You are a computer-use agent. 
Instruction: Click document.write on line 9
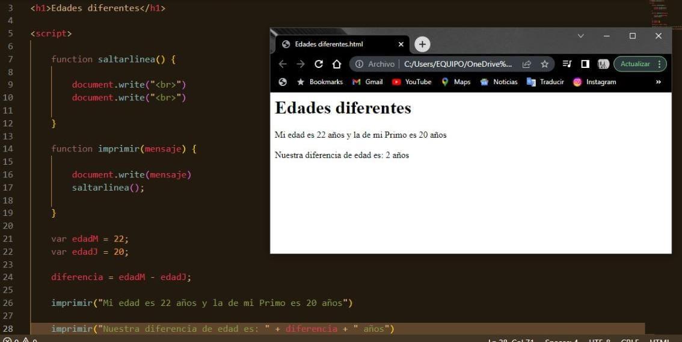pyautogui.click(x=129, y=84)
